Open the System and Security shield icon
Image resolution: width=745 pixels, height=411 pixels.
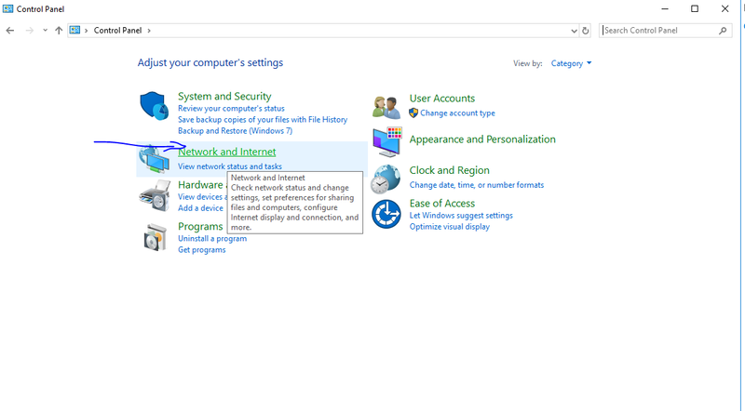tap(154, 106)
